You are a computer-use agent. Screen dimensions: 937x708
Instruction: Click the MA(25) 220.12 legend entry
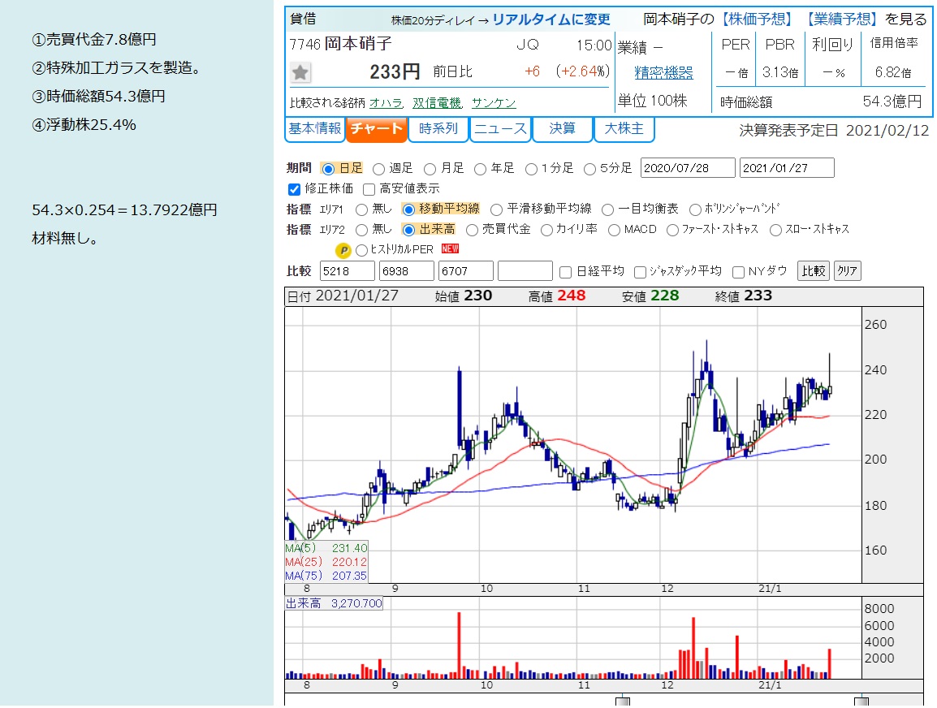coord(326,562)
